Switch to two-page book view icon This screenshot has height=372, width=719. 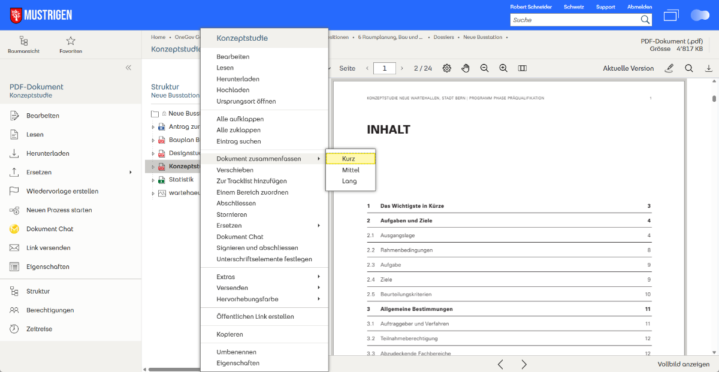tap(522, 68)
